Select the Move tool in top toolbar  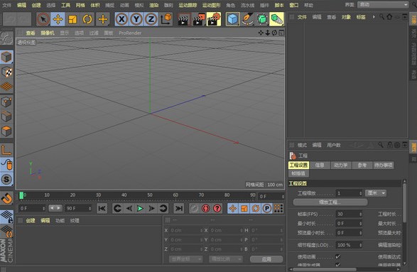tap(58, 19)
